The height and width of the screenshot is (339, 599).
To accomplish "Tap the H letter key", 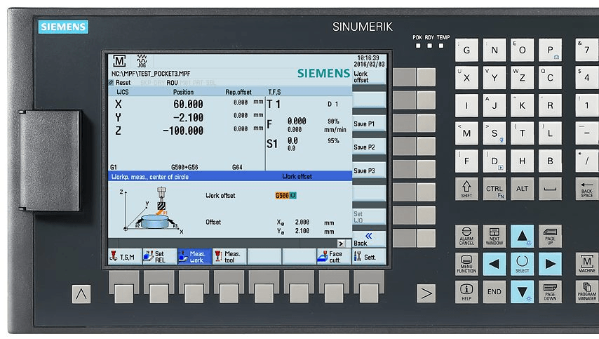I will pyautogui.click(x=523, y=161).
